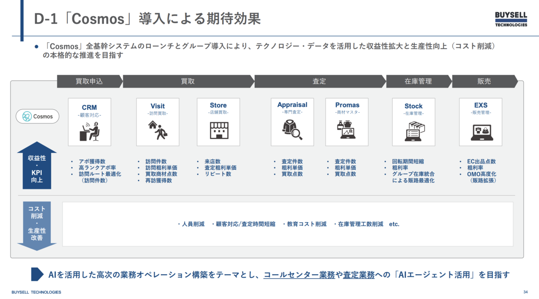Click the 訪問ルート最適化 bullet
The height and width of the screenshot is (299, 539).
click(x=100, y=174)
